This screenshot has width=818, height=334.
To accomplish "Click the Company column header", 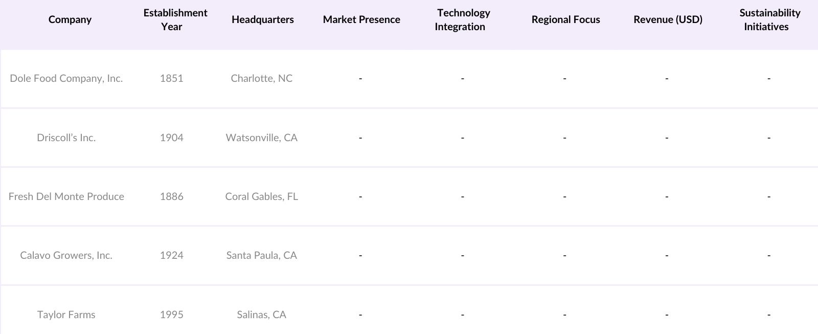I will 70,20.
